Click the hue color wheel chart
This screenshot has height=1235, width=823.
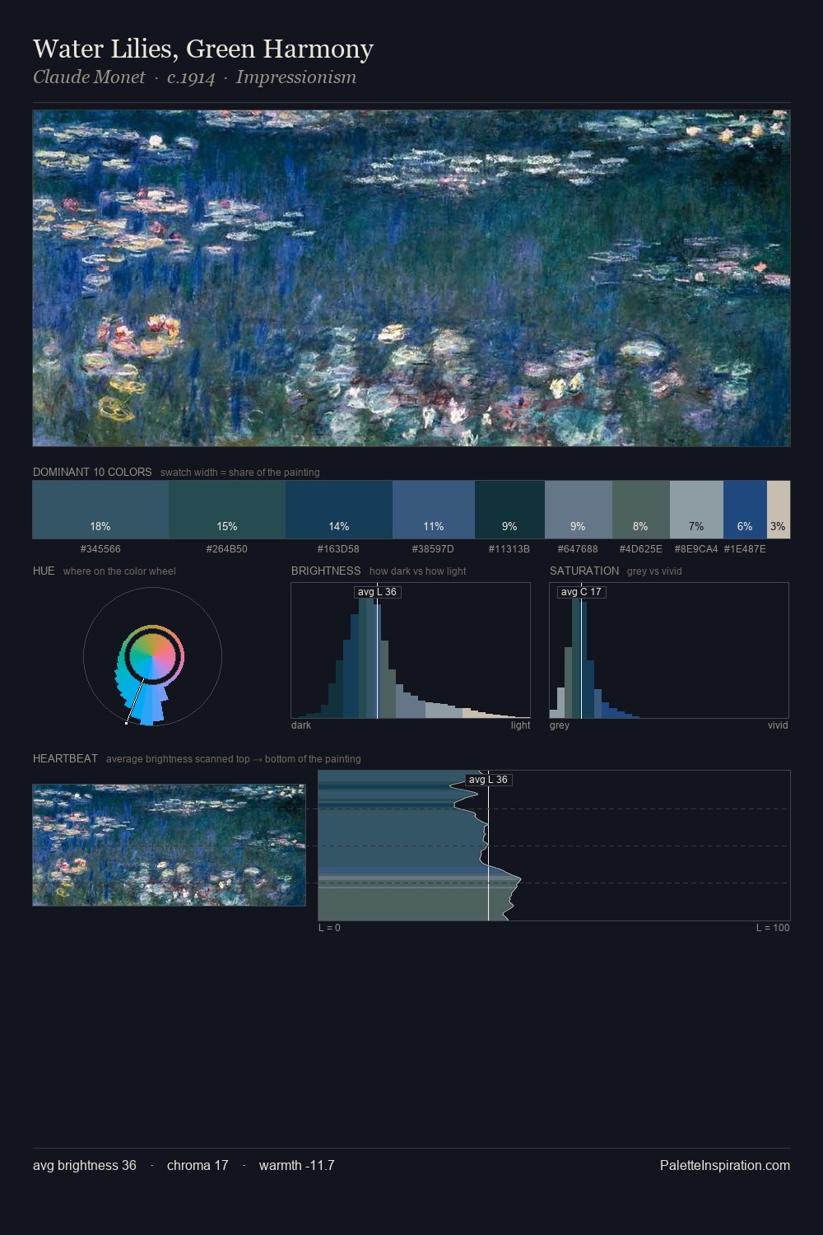152,657
